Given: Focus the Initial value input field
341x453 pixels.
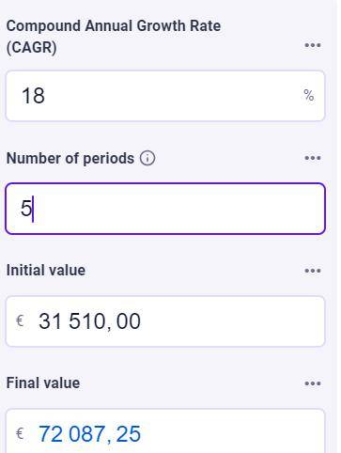Looking at the screenshot, I should pos(165,321).
